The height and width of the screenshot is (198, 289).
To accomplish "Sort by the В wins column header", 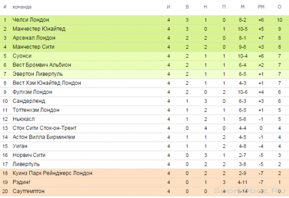I will point(187,7).
